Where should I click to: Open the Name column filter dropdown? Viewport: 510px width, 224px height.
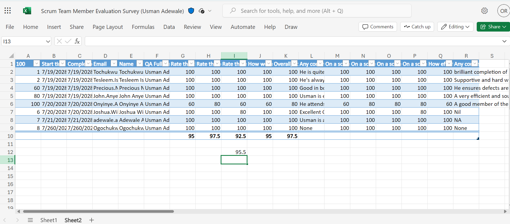pyautogui.click(x=140, y=63)
